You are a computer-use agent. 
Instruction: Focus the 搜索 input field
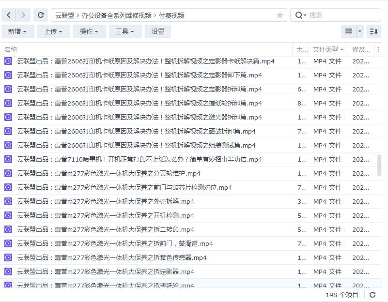(x=343, y=15)
